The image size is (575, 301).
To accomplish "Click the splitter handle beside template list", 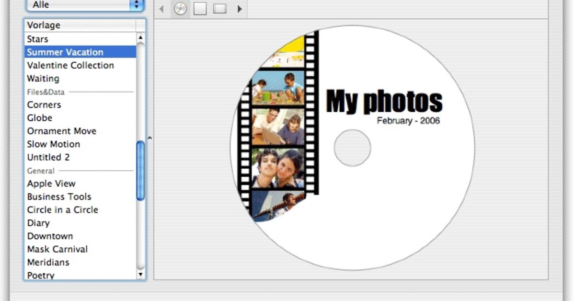I will coord(149,139).
